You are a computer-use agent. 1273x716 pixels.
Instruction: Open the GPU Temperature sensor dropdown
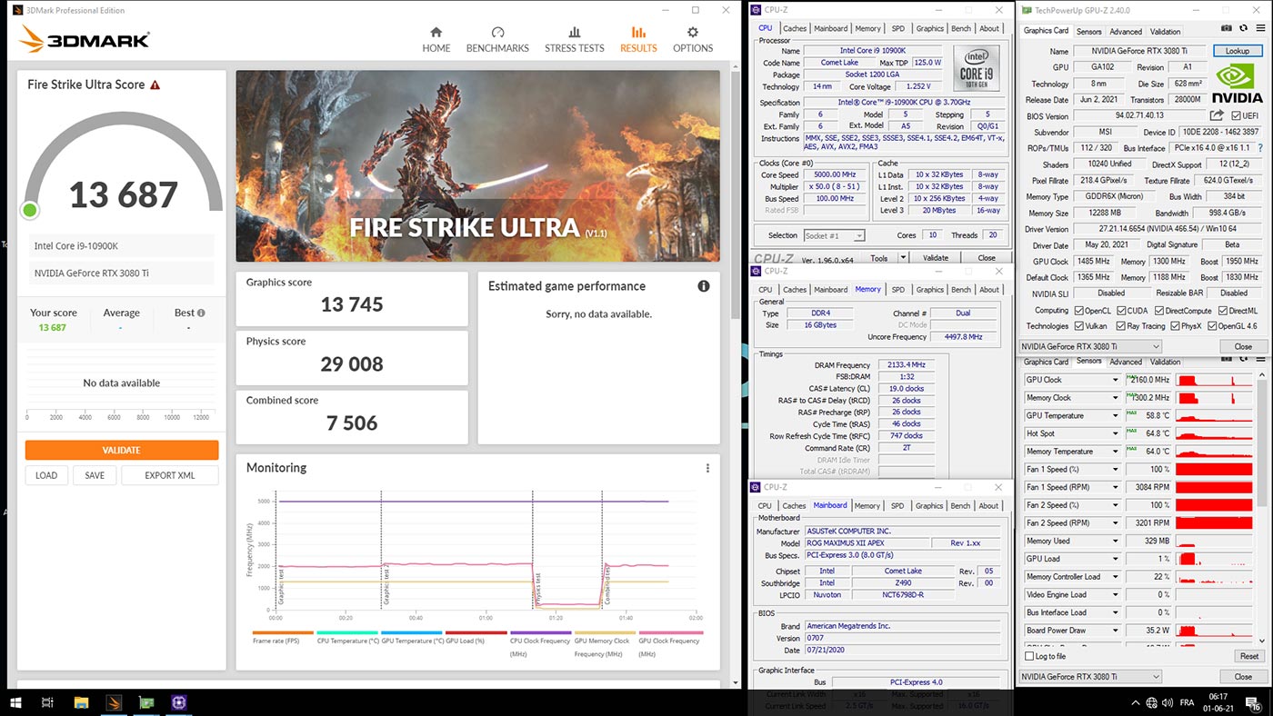pyautogui.click(x=1116, y=415)
